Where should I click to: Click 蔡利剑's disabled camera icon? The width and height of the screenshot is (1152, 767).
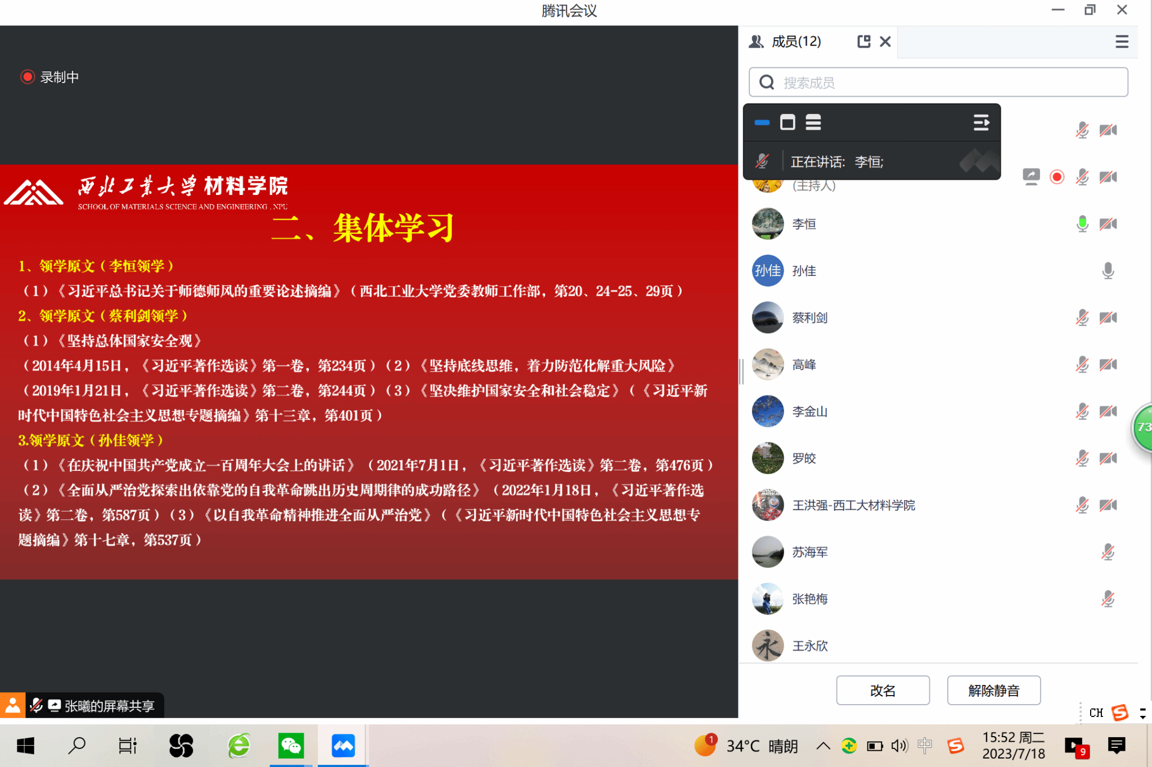[1108, 318]
